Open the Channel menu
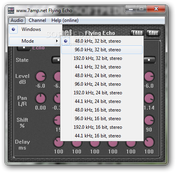The height and width of the screenshot is (173, 176). pos(37,20)
